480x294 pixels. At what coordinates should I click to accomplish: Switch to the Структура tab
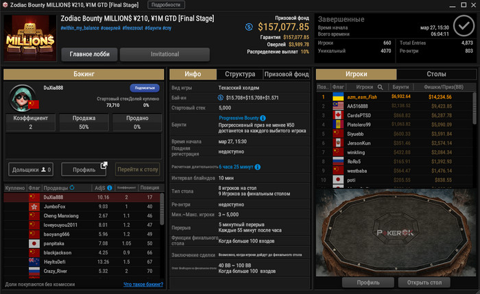[x=240, y=74]
